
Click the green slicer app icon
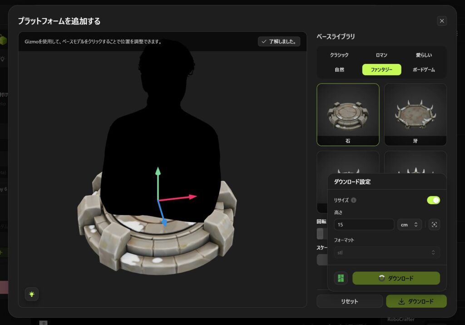341,278
